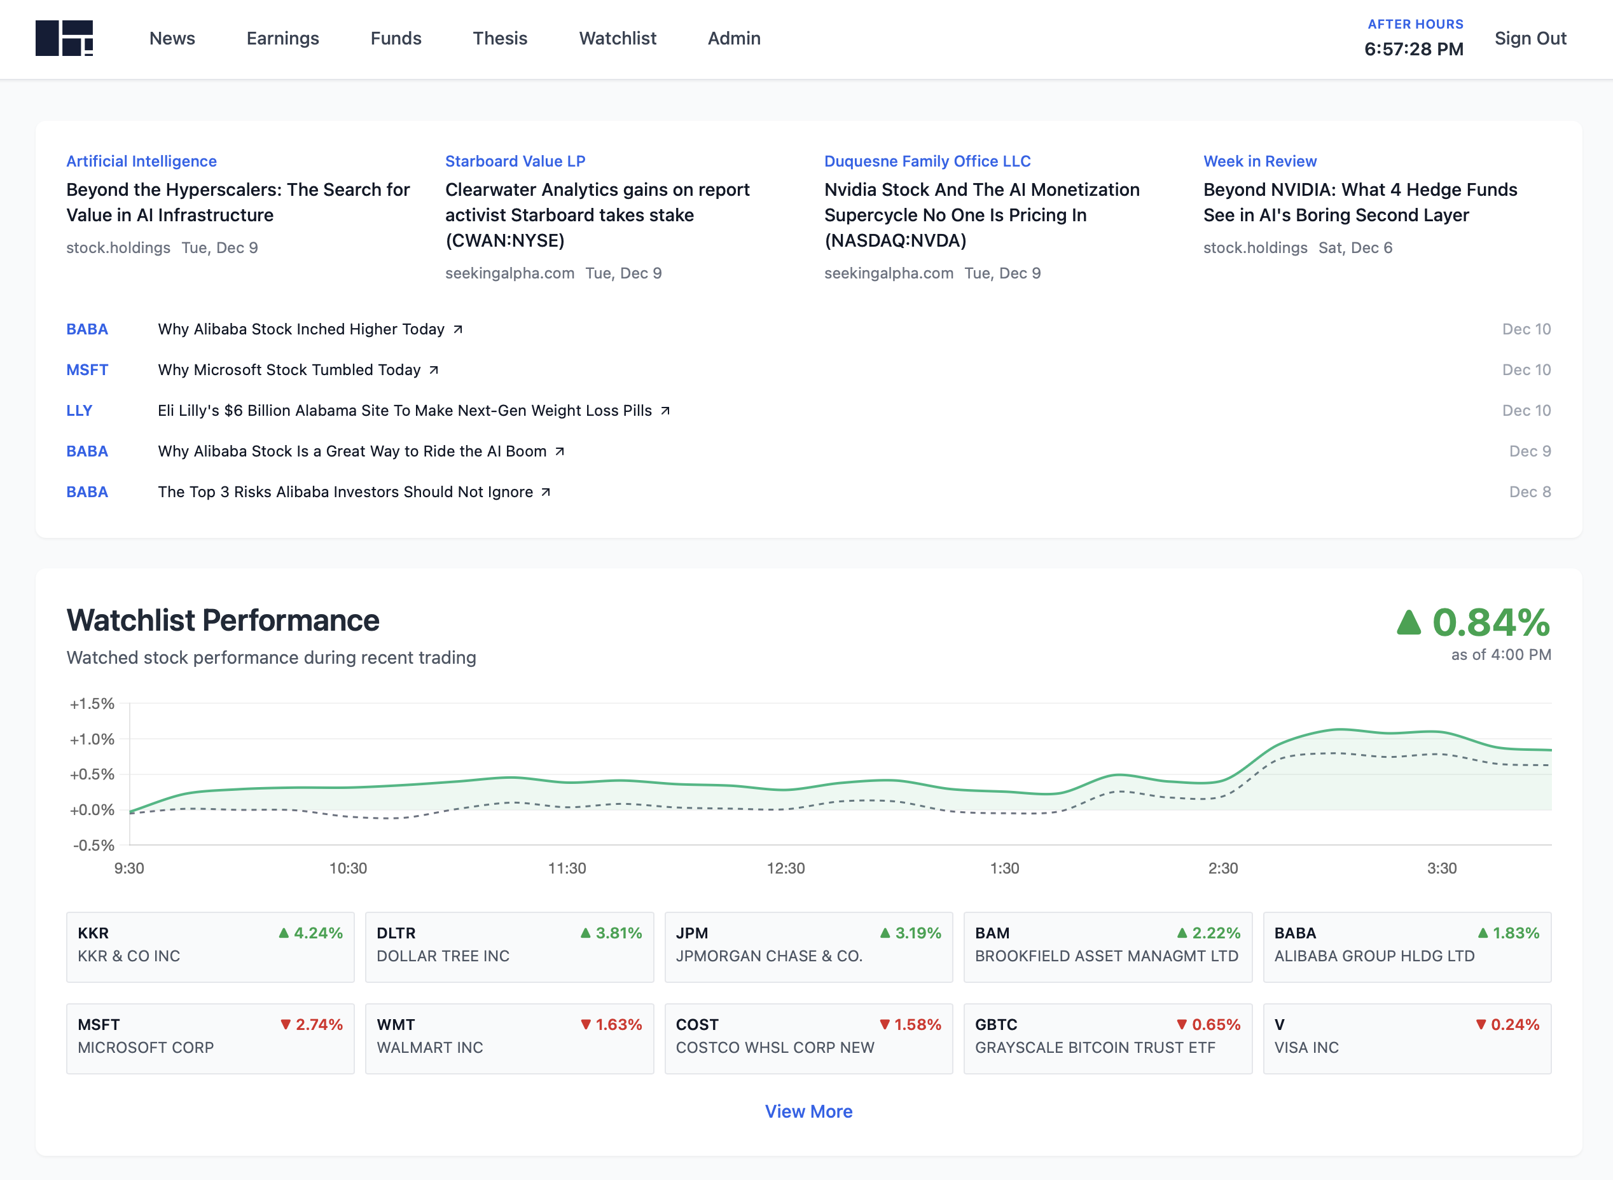Click the stock.holdings logo icon
Viewport: 1613px width, 1180px height.
(64, 39)
